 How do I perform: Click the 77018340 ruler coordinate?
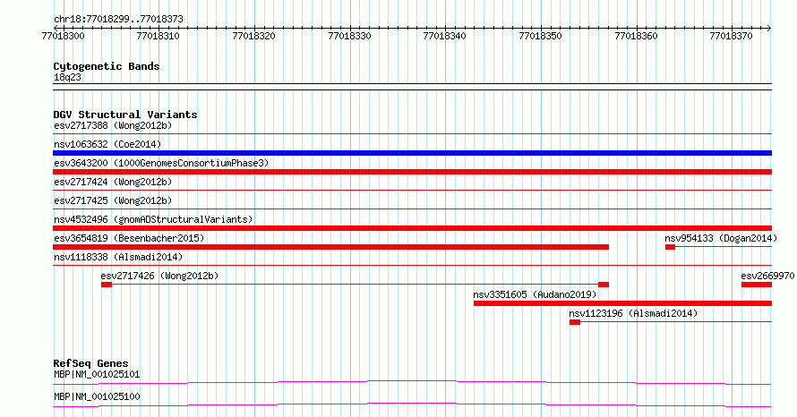tap(445, 36)
